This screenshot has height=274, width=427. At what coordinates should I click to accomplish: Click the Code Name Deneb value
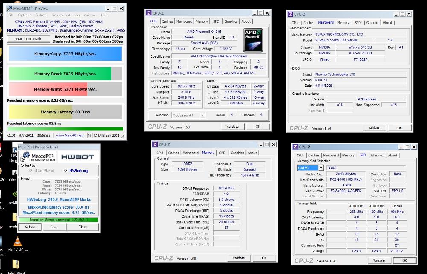tap(188, 37)
